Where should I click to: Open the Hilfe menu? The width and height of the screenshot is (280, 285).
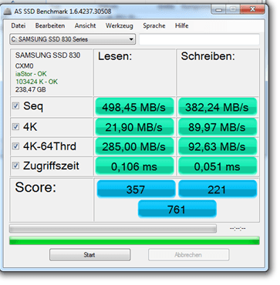tap(182, 25)
